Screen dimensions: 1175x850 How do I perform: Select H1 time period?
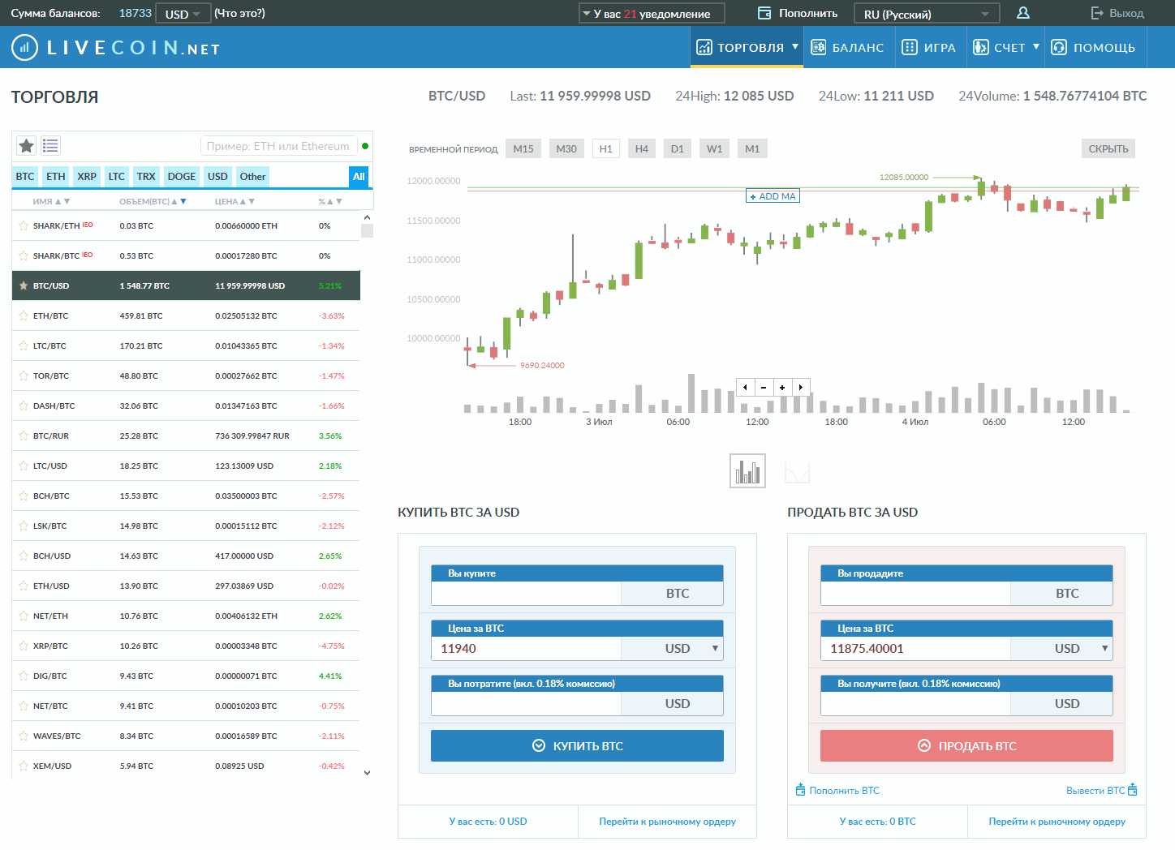point(605,148)
